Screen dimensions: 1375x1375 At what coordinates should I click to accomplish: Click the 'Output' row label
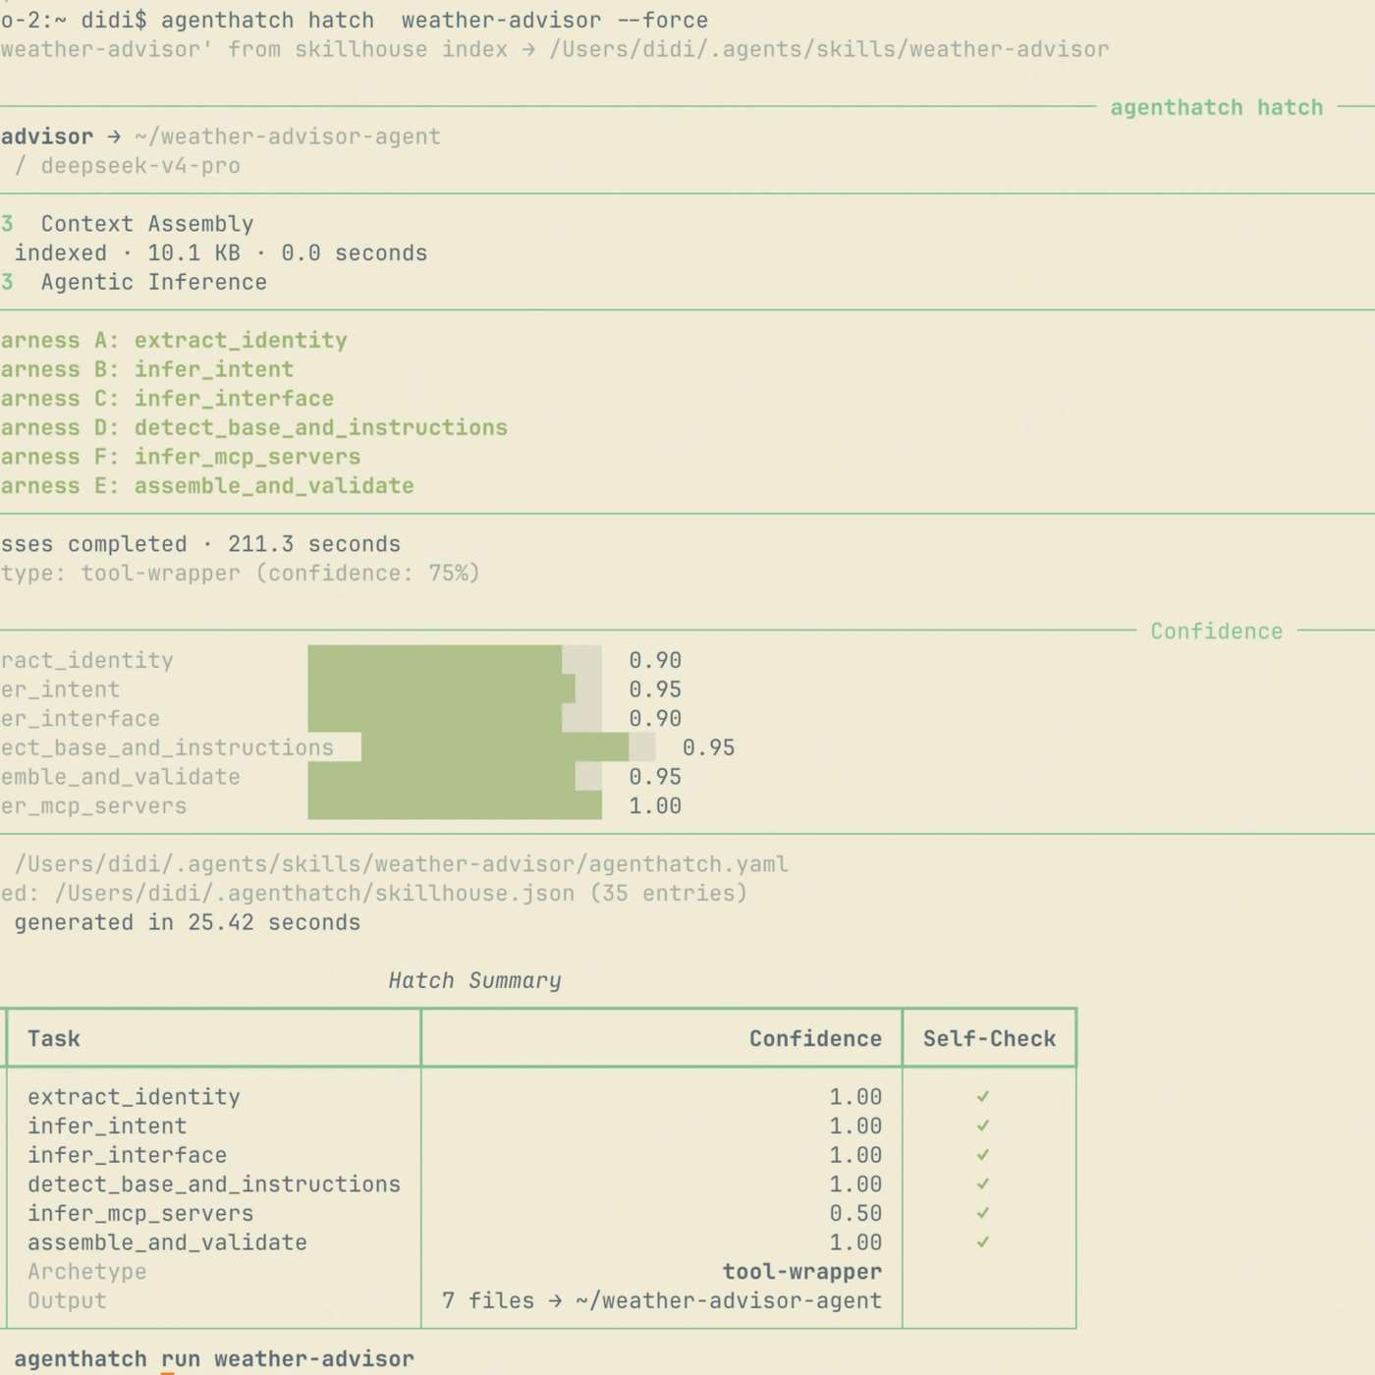click(67, 1300)
